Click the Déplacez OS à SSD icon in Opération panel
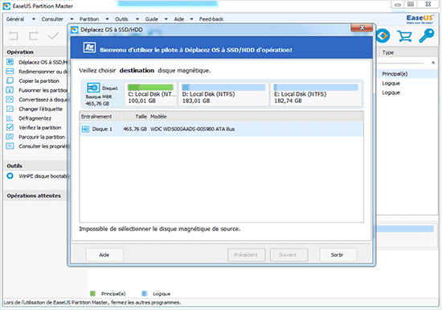Screen dimensions: 442x310 [10, 62]
